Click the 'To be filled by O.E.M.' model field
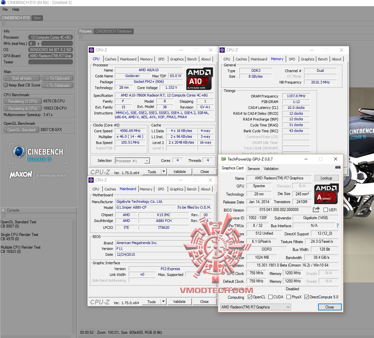 click(x=194, y=207)
